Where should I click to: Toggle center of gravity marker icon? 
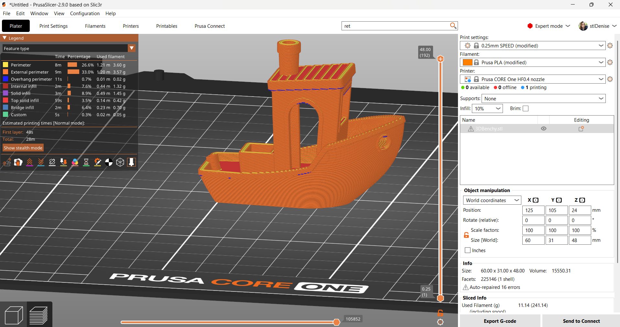click(109, 162)
